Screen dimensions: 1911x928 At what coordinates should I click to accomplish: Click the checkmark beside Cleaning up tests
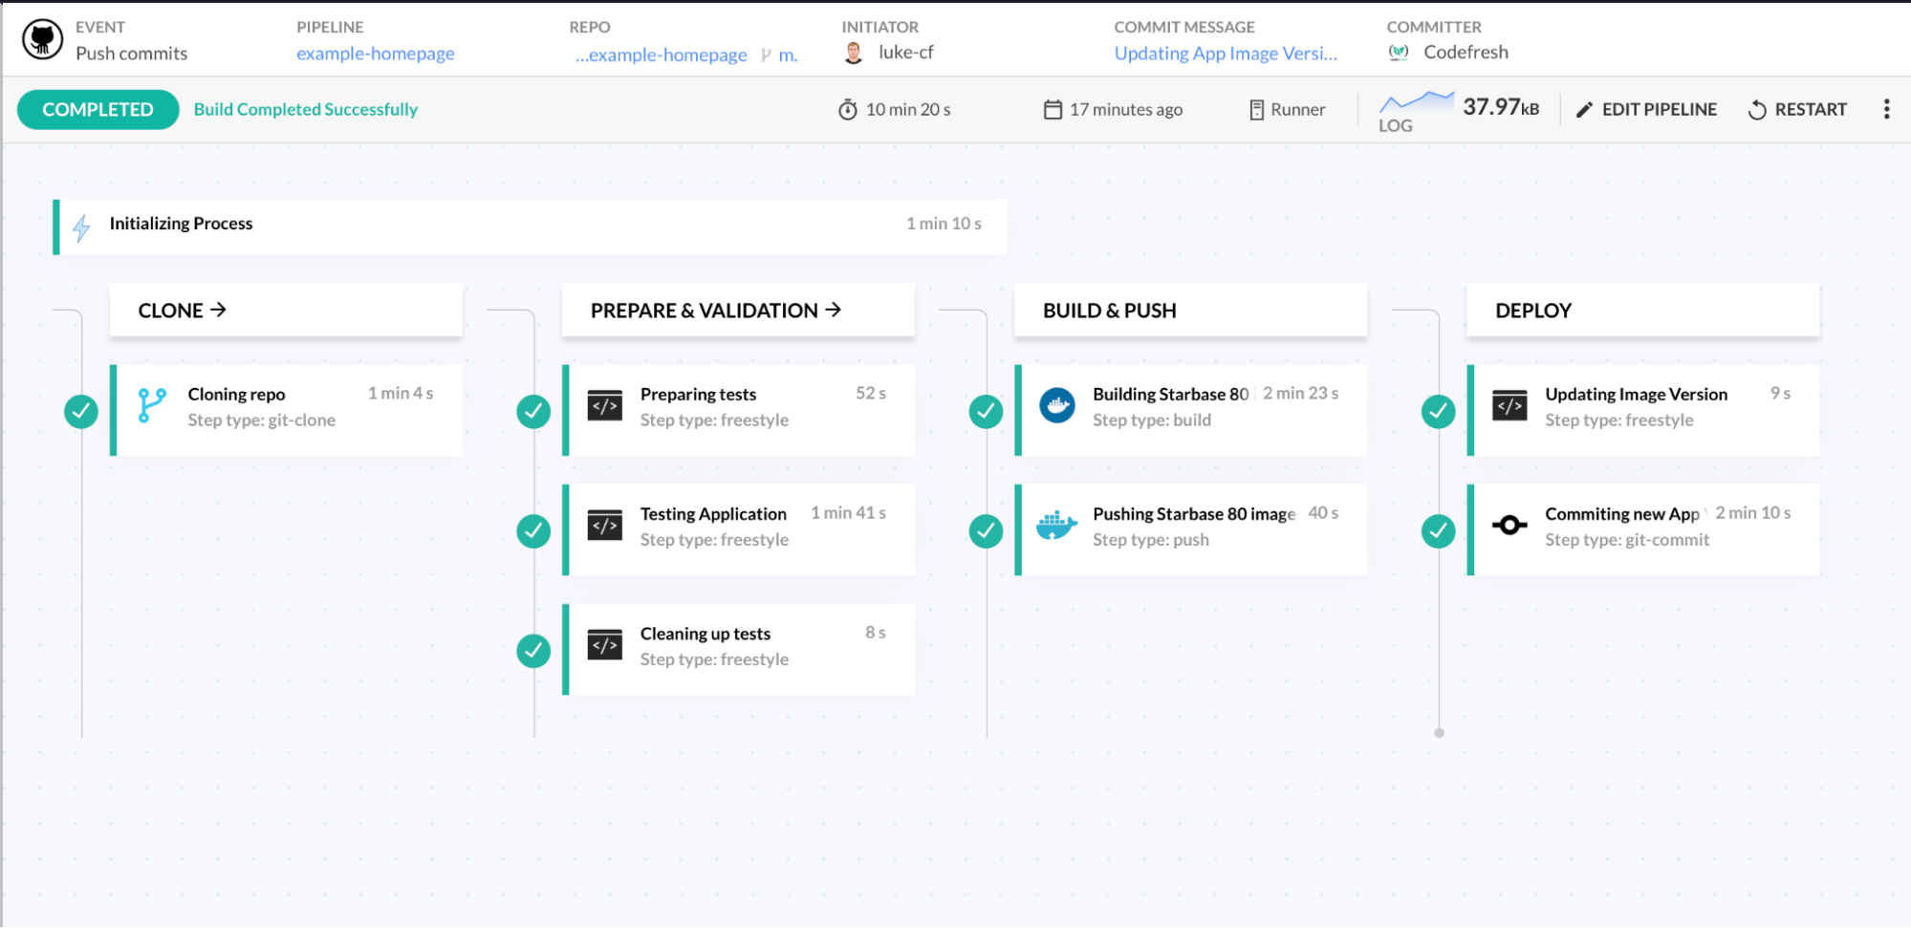click(533, 650)
